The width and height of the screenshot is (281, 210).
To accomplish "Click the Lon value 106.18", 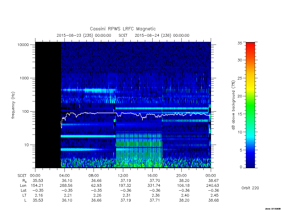I will [x=183, y=186].
